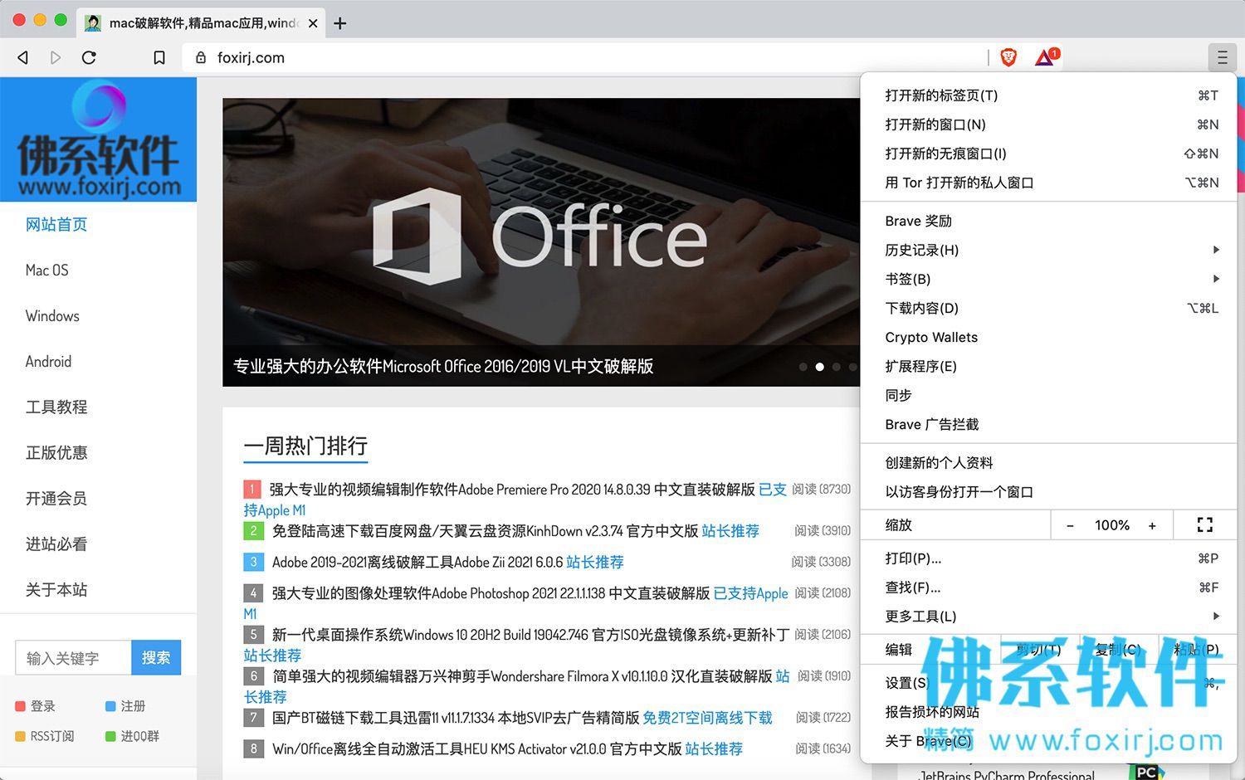Click the Brave Shields lion icon
The image size is (1245, 780).
coord(1008,57)
